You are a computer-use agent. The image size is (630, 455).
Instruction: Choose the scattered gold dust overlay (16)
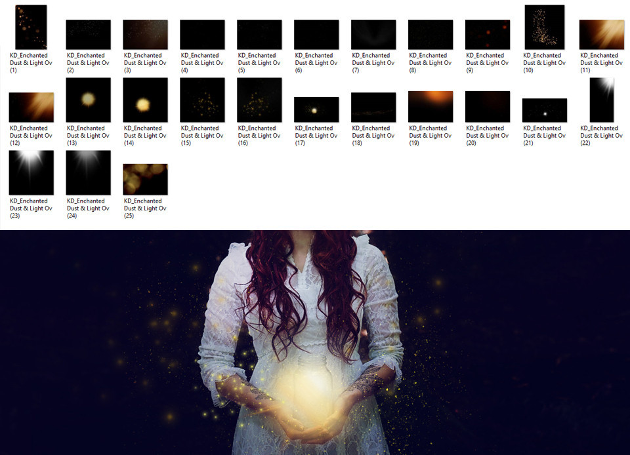coord(259,100)
